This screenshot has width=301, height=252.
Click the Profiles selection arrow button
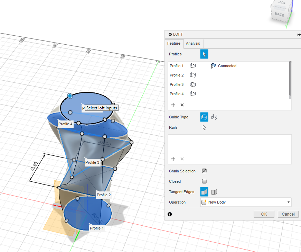tap(204, 54)
